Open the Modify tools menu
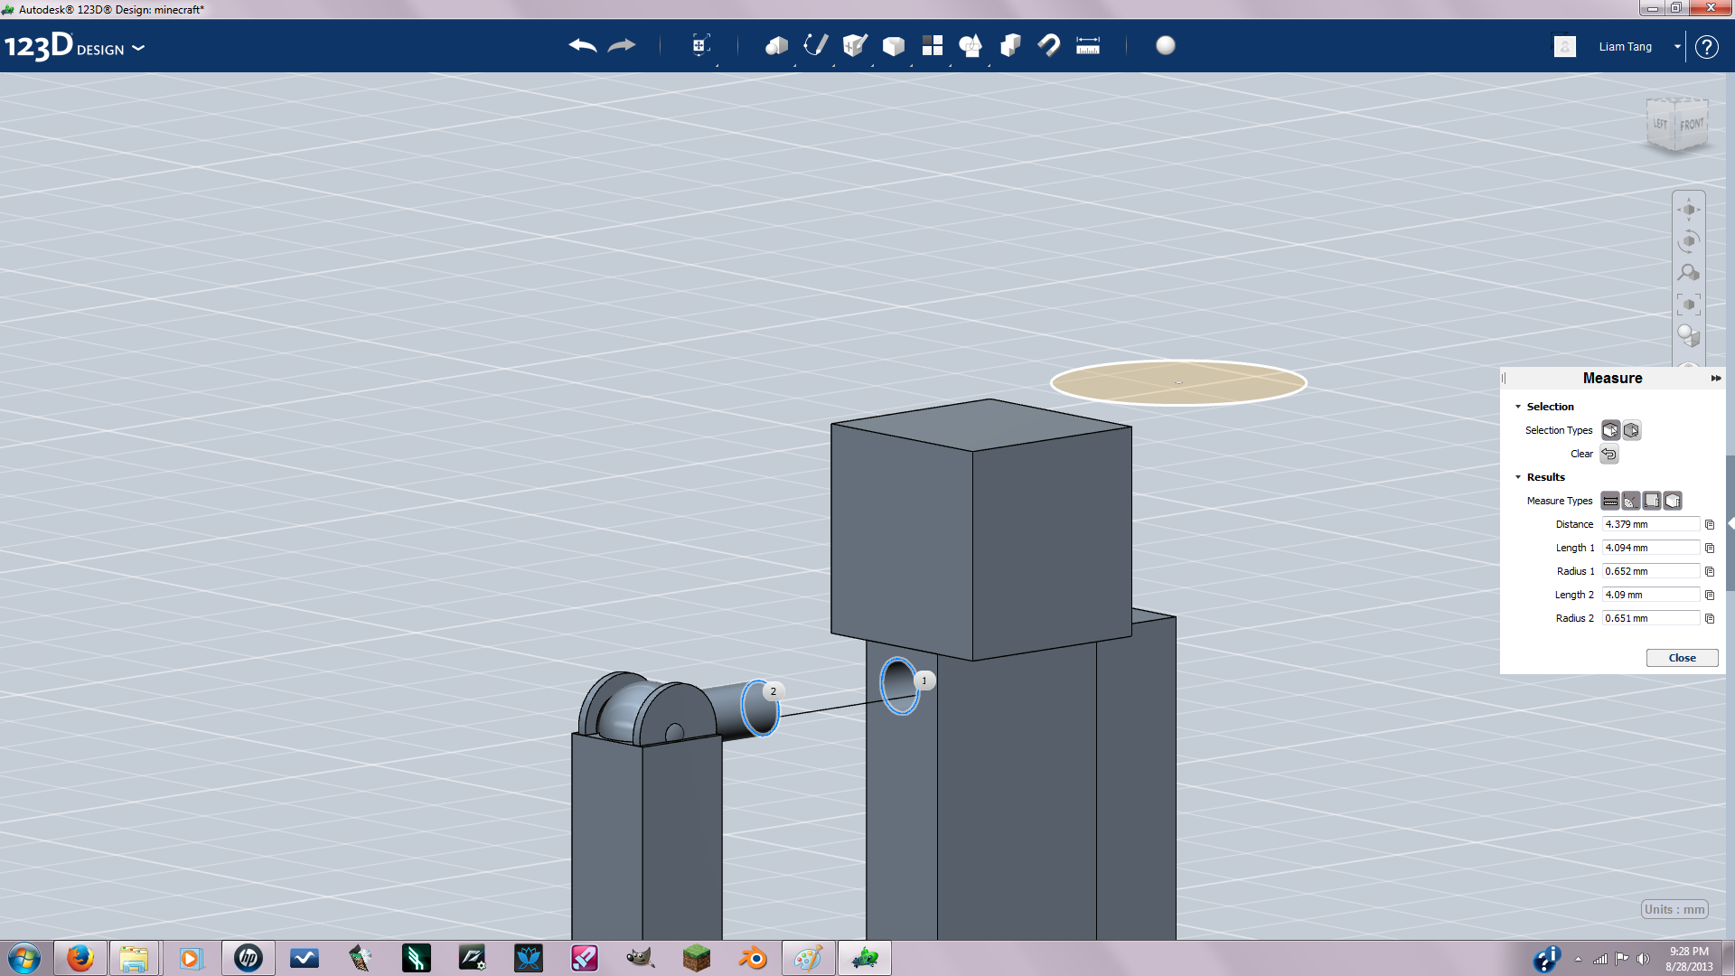The height and width of the screenshot is (976, 1735). coord(894,45)
